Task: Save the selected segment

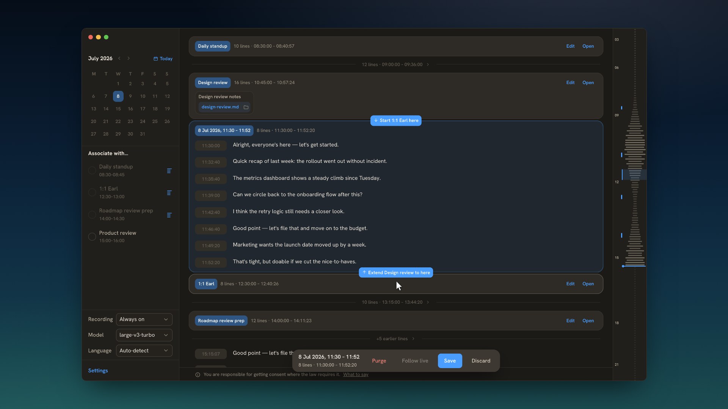Action: coord(450,361)
